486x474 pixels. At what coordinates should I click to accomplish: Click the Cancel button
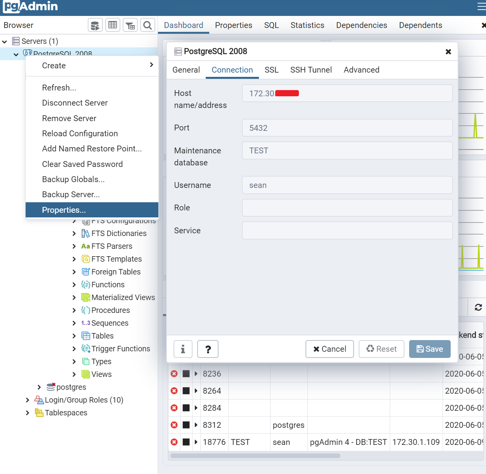pos(330,349)
